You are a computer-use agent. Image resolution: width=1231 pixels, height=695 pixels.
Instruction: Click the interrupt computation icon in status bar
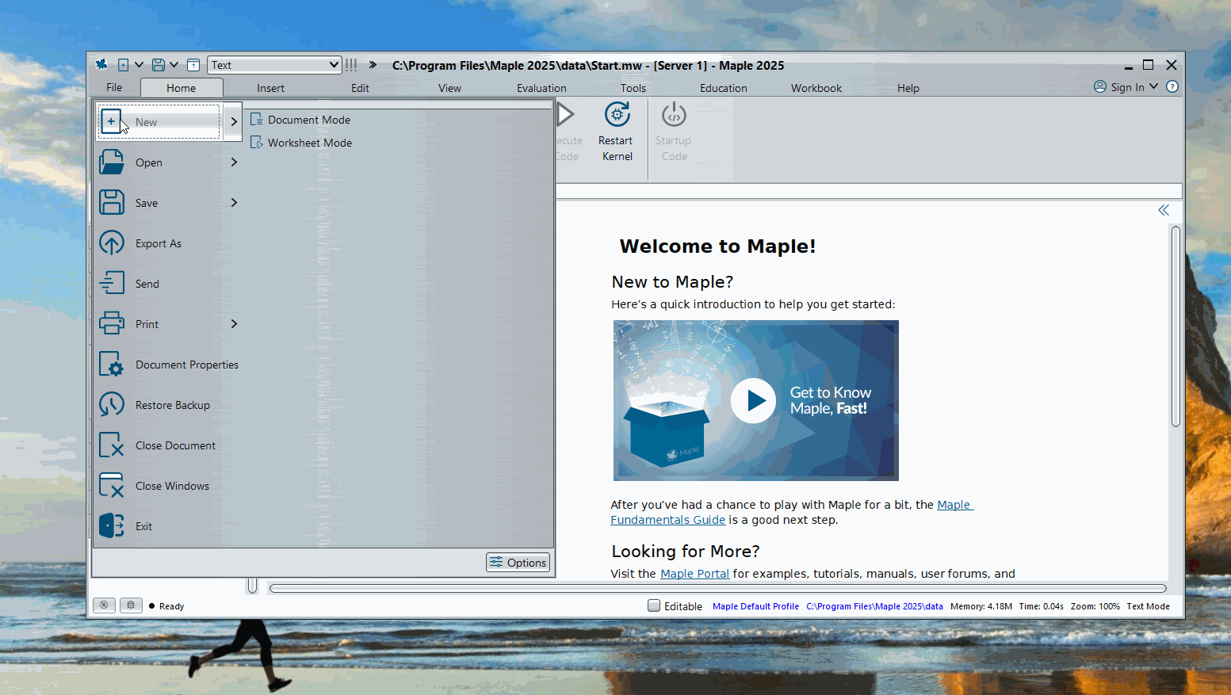click(104, 605)
